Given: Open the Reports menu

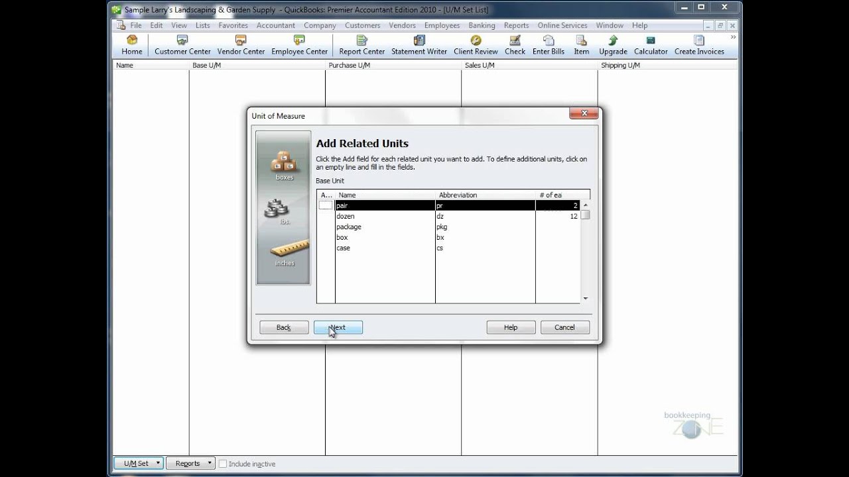Looking at the screenshot, I should coord(516,25).
